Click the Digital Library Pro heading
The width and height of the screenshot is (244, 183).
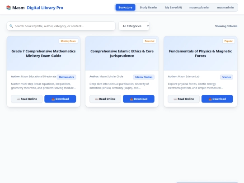tap(45, 8)
